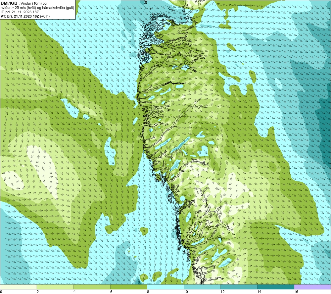This screenshot has height=294, width=331.
Task: Click the 12–14 m/s teal legend swatch
Action: [239, 287]
